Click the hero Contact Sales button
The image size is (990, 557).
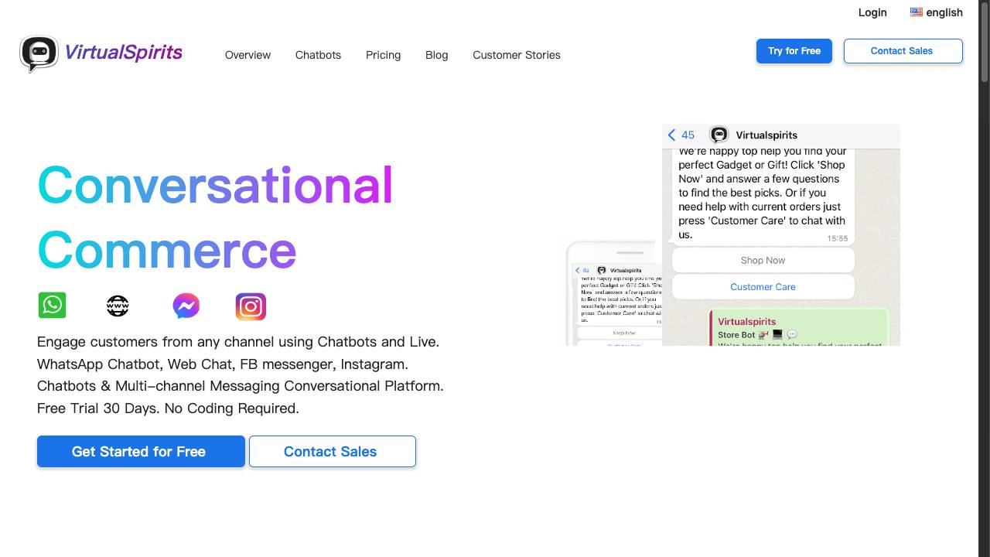tap(333, 452)
